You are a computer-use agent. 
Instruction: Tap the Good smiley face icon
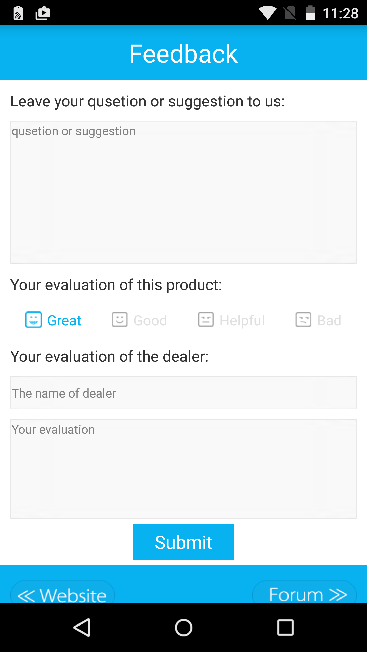click(x=120, y=319)
